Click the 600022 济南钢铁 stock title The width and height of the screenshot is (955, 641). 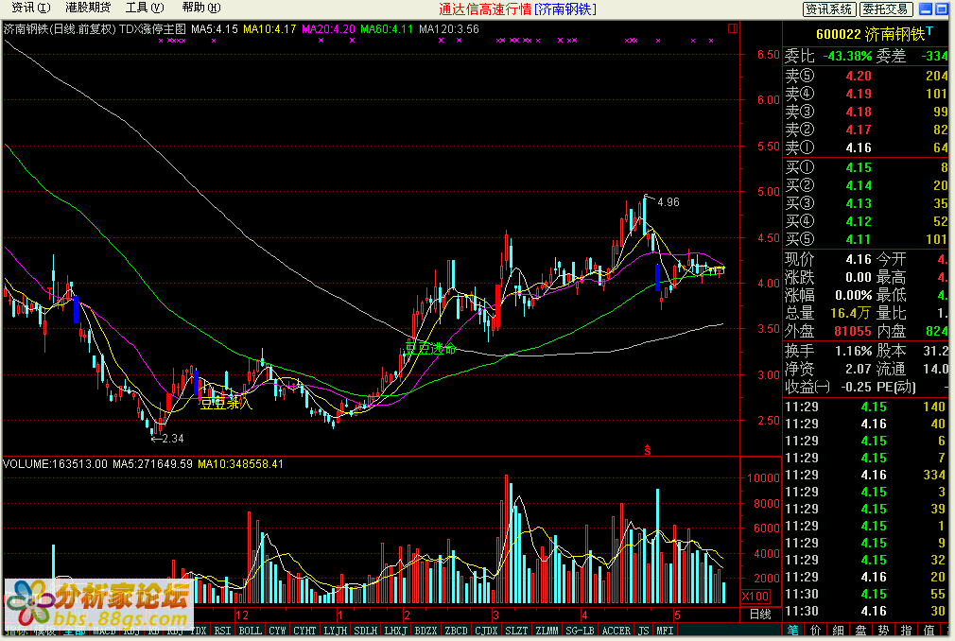[870, 34]
